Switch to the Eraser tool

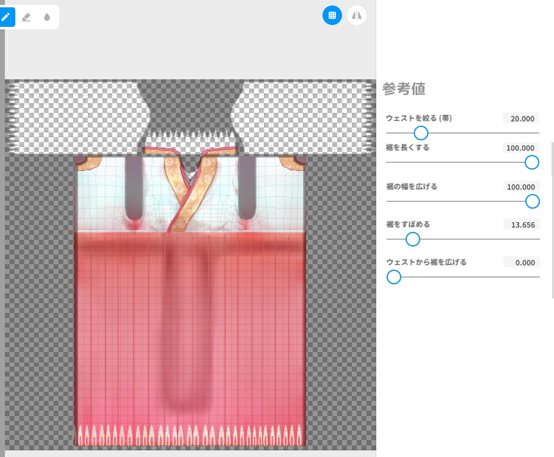point(26,17)
